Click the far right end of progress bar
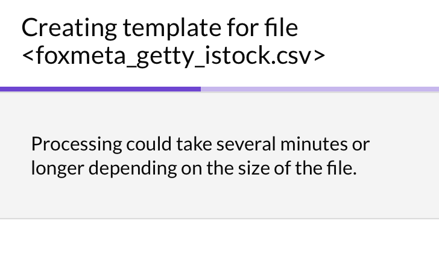439x260 pixels. click(437, 89)
